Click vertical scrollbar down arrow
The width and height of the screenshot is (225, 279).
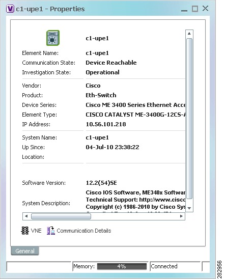coord(189,208)
